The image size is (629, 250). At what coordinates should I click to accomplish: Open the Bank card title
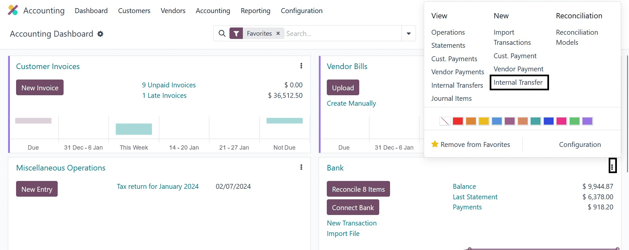(x=335, y=168)
